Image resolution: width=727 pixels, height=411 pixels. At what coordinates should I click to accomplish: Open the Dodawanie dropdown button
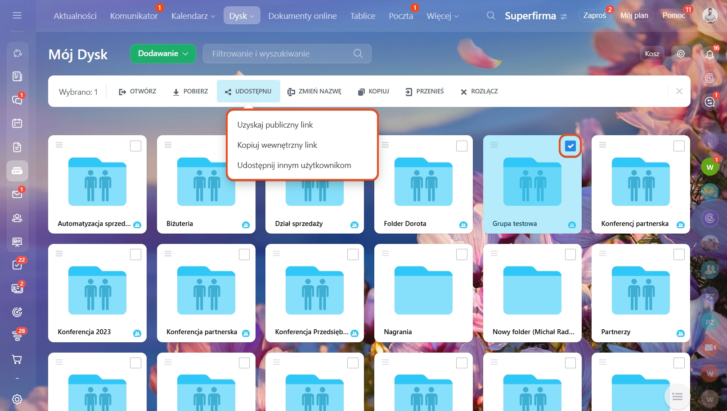[163, 53]
